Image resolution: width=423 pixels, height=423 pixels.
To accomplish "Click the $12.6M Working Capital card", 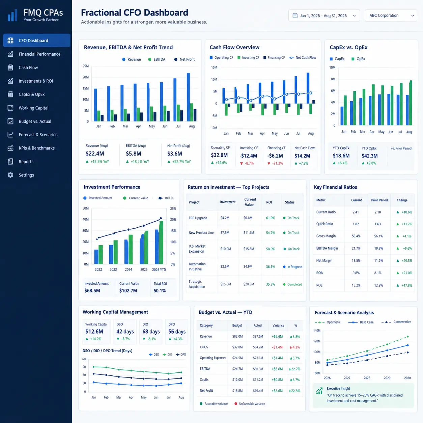I will tap(97, 331).
